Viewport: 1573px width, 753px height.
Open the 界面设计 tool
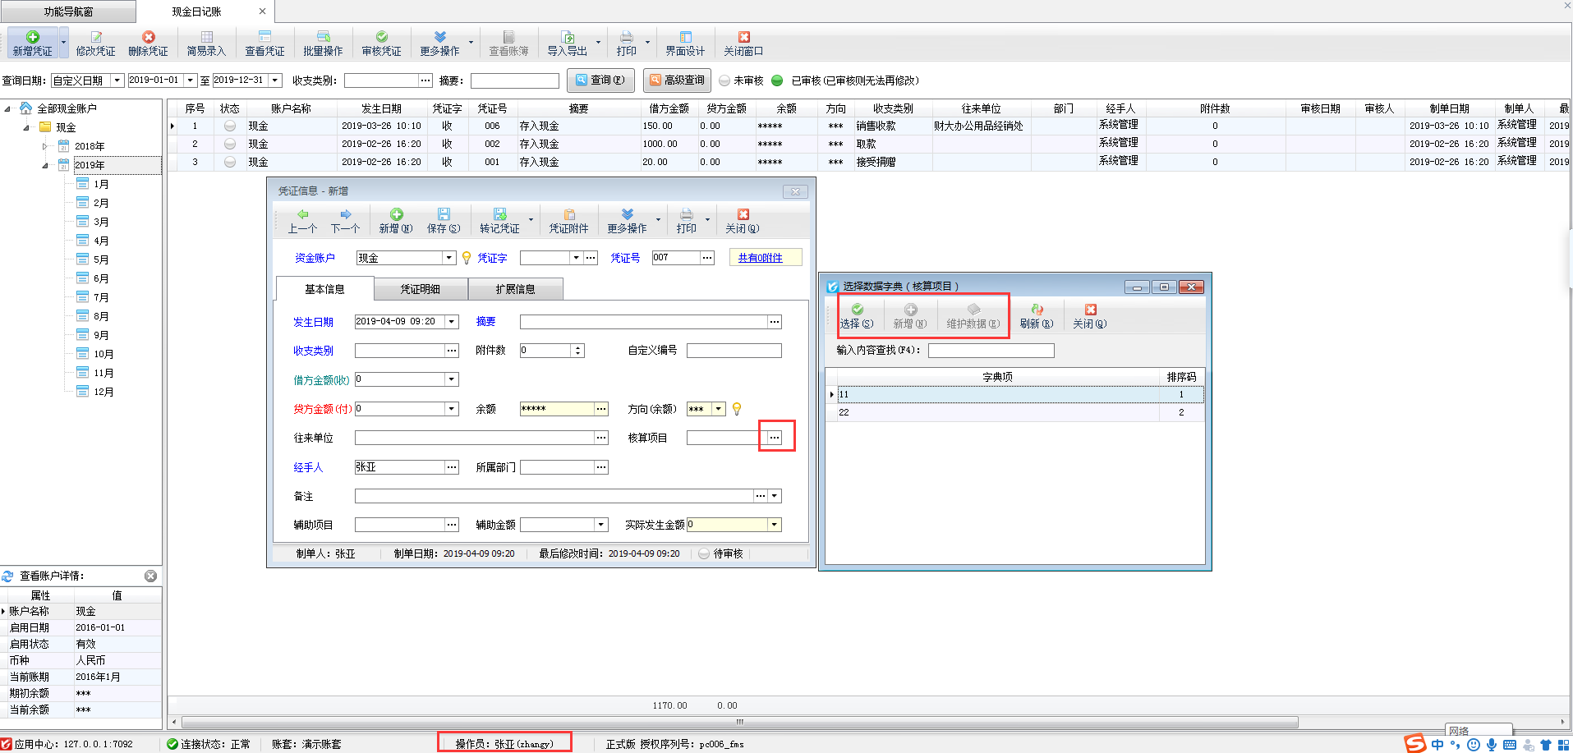click(685, 43)
